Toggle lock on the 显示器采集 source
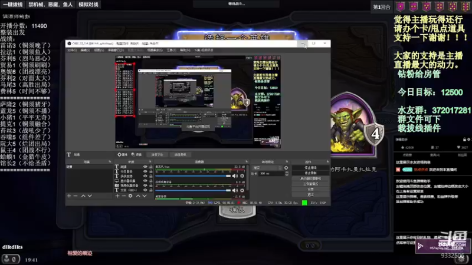Screen dimensions: 472x265 coord(151,181)
